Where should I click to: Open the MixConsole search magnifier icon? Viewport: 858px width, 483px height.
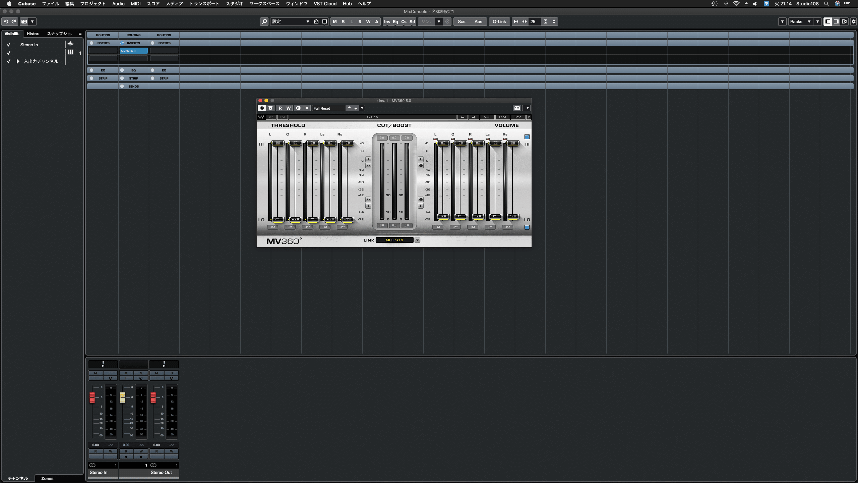pos(264,21)
